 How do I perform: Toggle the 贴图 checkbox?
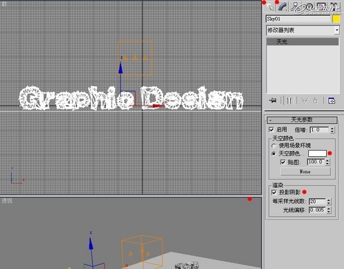[x=283, y=162]
